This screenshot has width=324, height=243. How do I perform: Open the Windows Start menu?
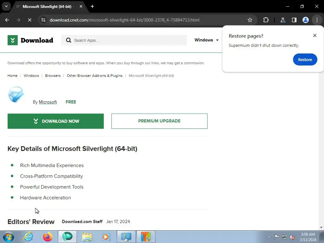(8, 237)
